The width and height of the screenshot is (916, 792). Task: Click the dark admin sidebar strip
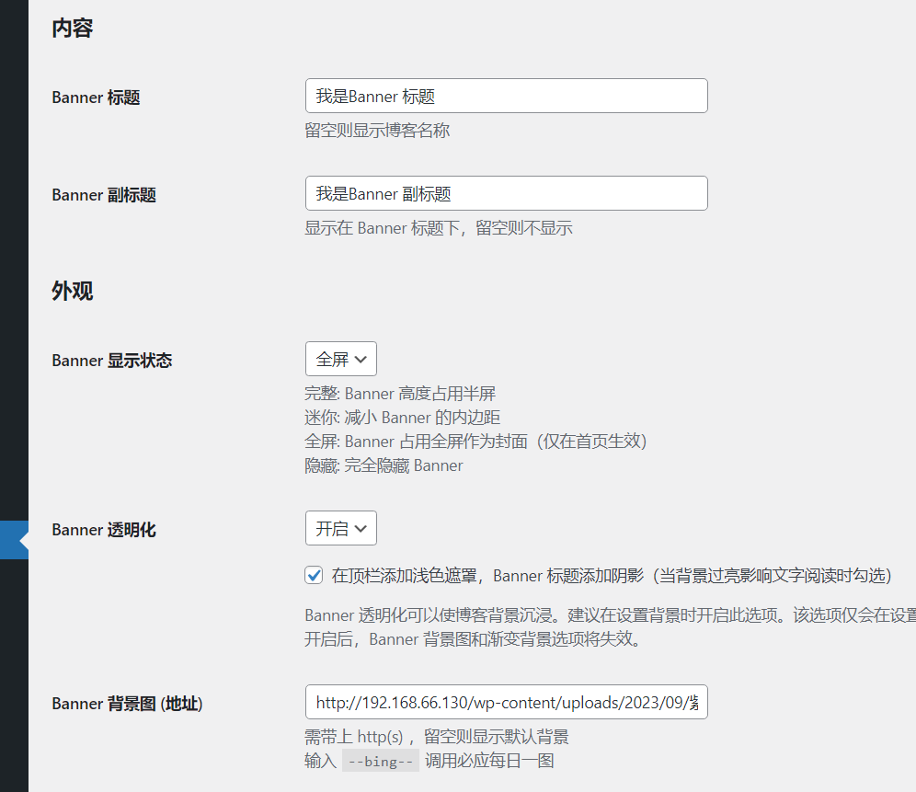pos(14,276)
